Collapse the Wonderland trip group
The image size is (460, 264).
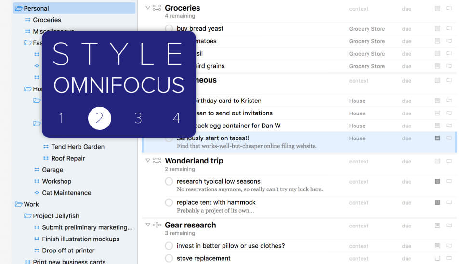148,161
